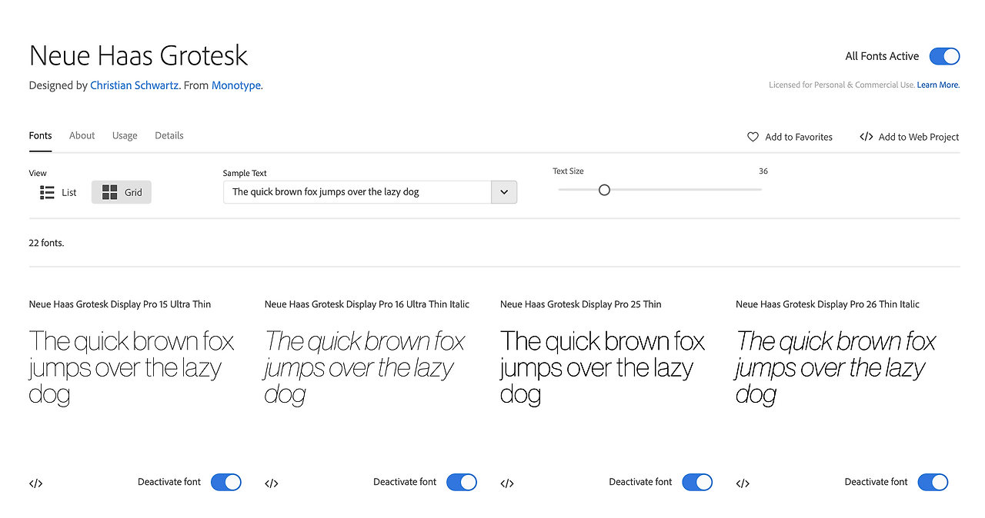This screenshot has height=518, width=985.
Task: Toggle the All Fonts Active switch
Action: (944, 56)
